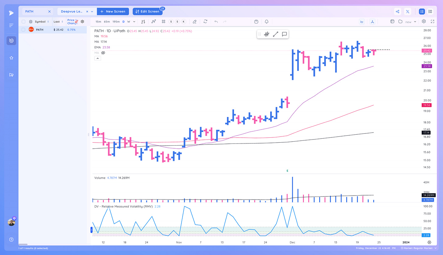
Task: Open the bar chart style selector
Action: pyautogui.click(x=143, y=22)
